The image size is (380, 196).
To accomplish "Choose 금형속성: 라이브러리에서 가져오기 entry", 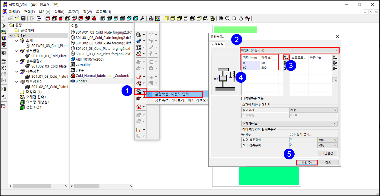I will [x=177, y=100].
